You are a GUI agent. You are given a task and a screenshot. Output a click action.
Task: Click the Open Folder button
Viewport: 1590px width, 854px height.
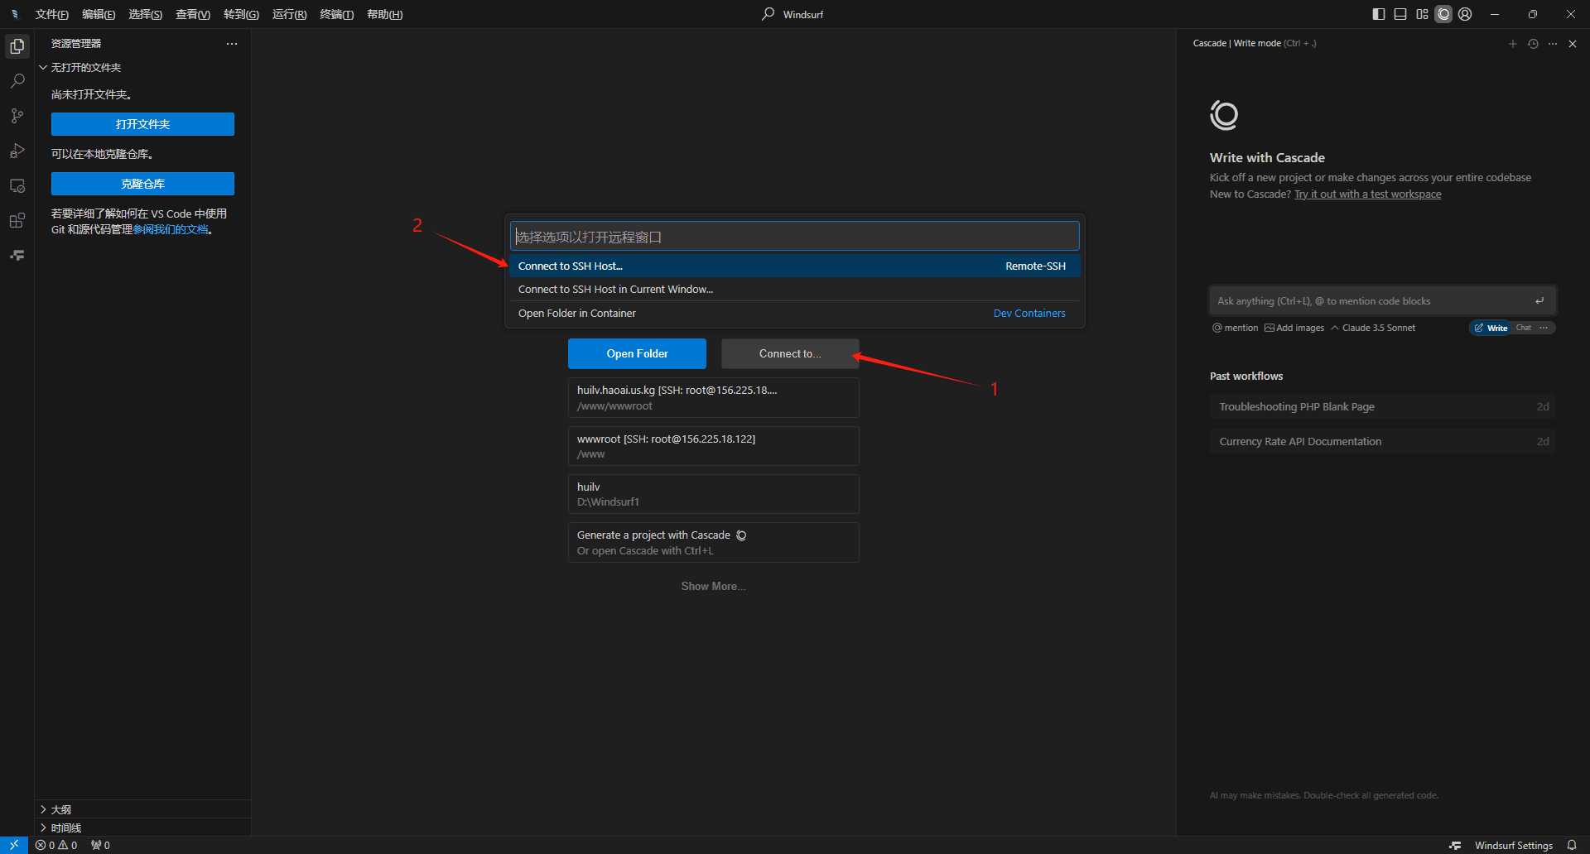(637, 353)
